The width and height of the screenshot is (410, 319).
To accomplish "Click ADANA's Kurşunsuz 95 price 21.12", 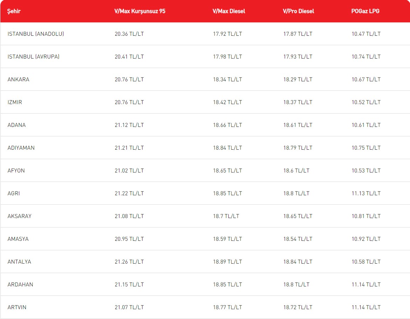I will point(129,125).
